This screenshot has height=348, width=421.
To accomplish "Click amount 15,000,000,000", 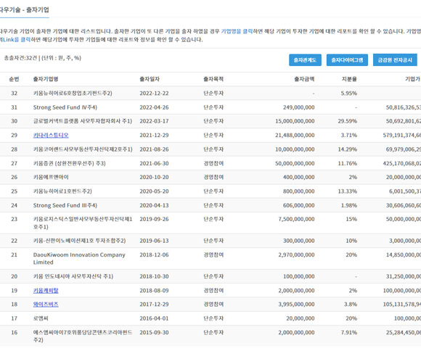I will click(295, 121).
